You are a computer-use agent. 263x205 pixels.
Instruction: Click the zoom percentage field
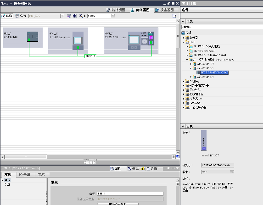[x=99, y=16]
